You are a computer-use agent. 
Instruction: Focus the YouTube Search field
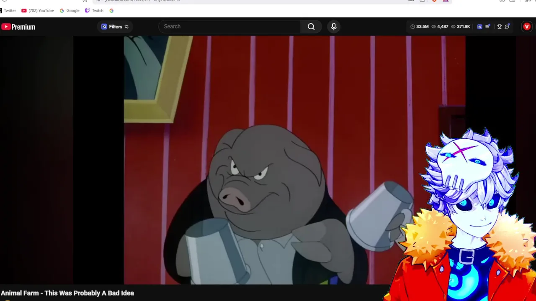(229, 26)
